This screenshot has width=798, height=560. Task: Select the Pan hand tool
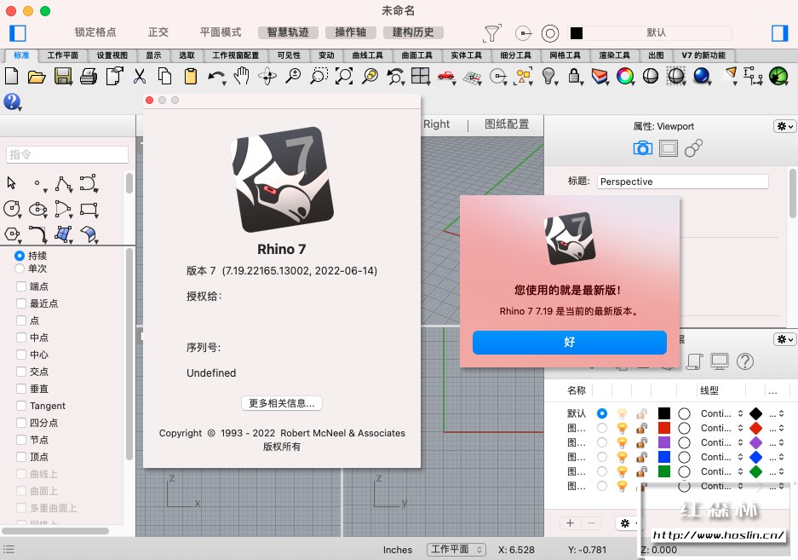(241, 76)
